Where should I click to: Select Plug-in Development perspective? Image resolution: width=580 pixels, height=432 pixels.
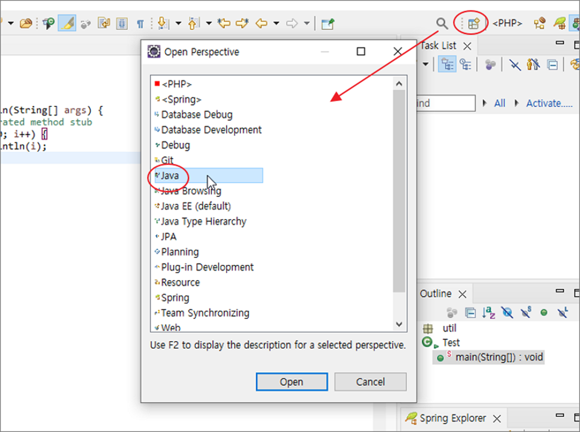click(207, 268)
